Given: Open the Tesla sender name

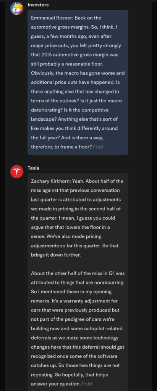Looking at the screenshot, I should pyautogui.click(x=33, y=168).
